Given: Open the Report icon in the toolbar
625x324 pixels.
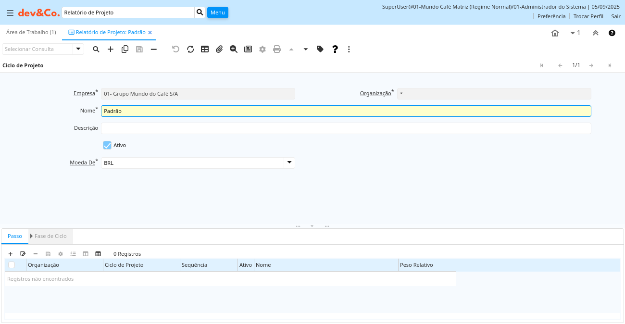Looking at the screenshot, I should (248, 49).
